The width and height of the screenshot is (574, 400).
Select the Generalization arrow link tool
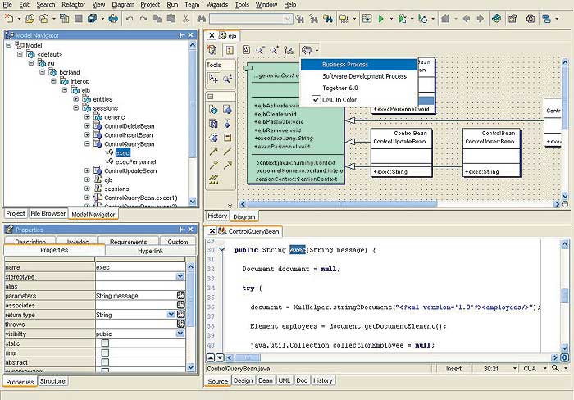pos(213,151)
